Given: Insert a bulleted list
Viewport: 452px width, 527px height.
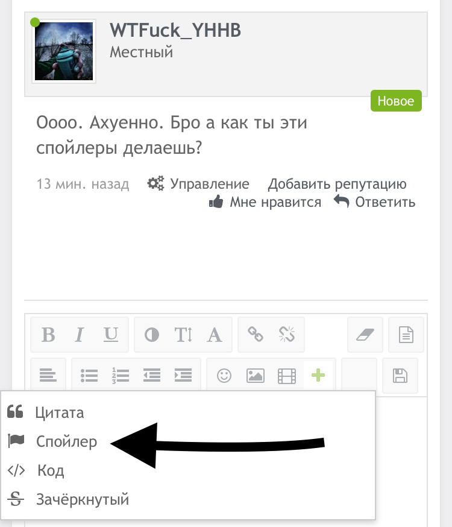Looking at the screenshot, I should pyautogui.click(x=89, y=376).
